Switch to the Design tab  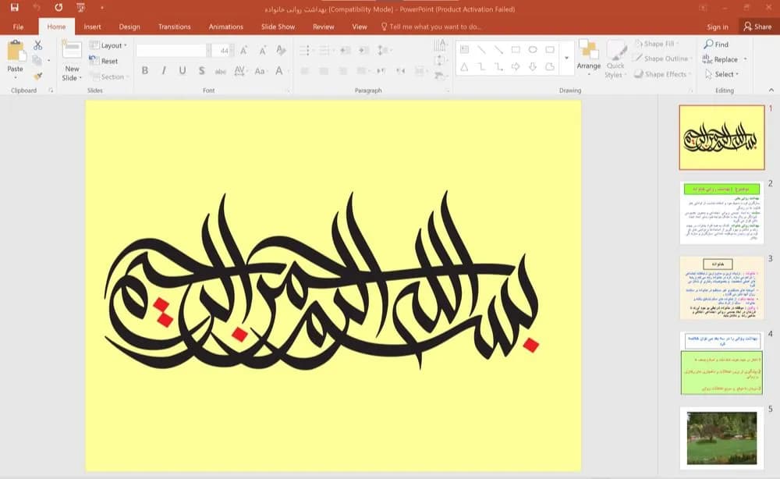pos(129,27)
